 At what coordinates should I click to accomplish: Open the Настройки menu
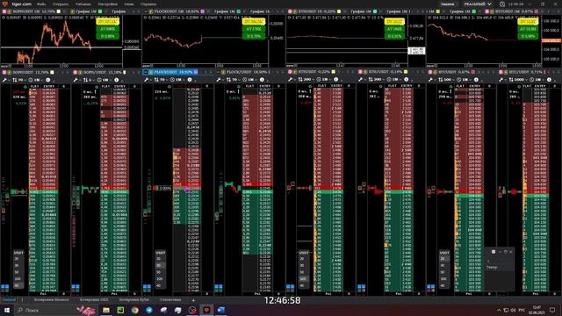(107, 4)
